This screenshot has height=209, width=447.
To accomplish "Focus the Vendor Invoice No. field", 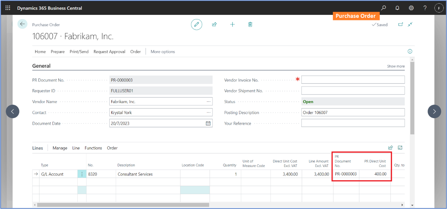I will click(x=353, y=80).
